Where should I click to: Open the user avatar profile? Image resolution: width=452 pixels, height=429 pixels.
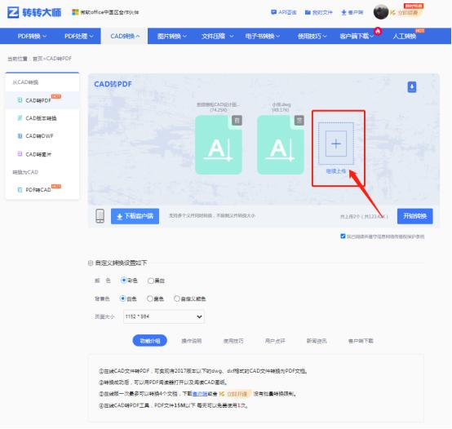click(381, 12)
